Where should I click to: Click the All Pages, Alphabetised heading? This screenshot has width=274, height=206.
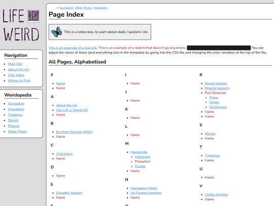77,62
